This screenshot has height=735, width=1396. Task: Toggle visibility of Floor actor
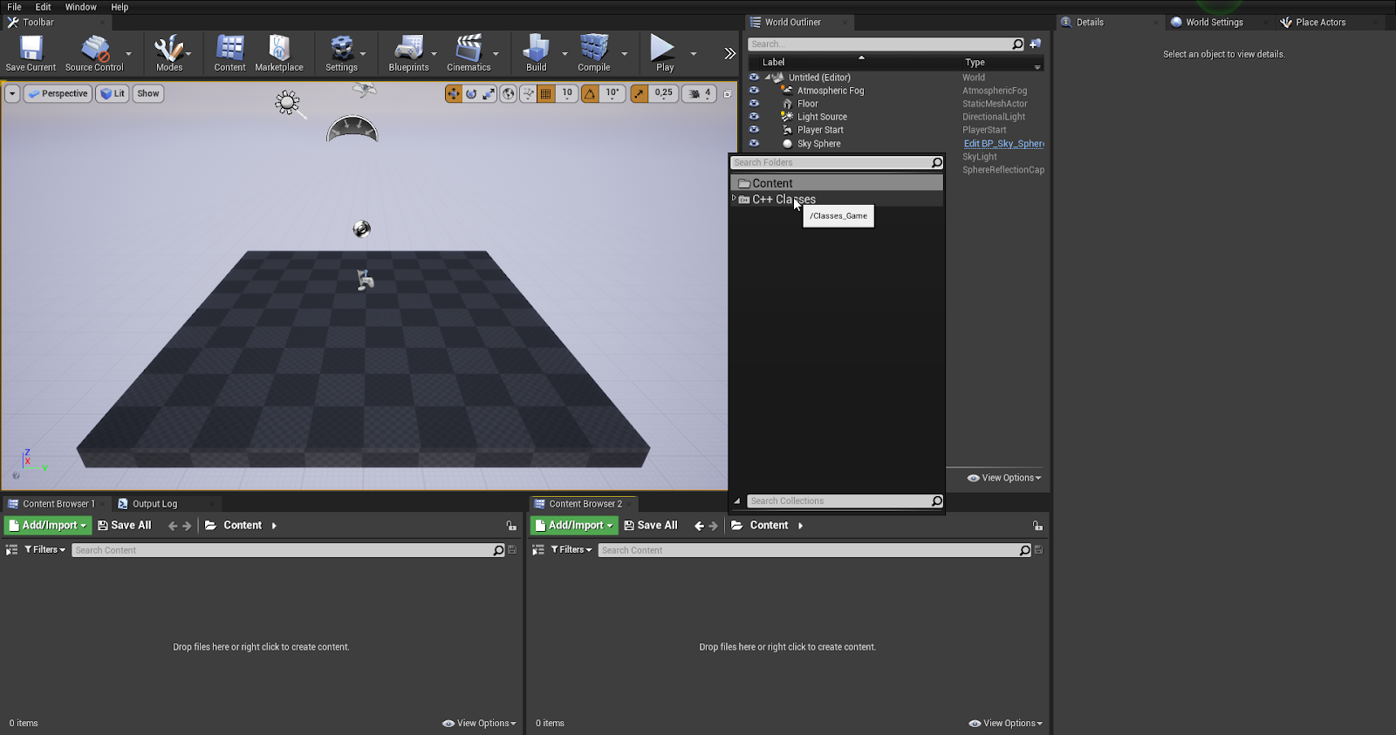[x=754, y=103]
